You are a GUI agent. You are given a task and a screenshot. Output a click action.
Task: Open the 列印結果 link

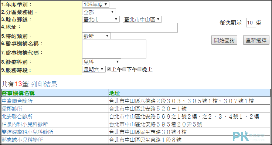pyautogui.click(x=44, y=84)
